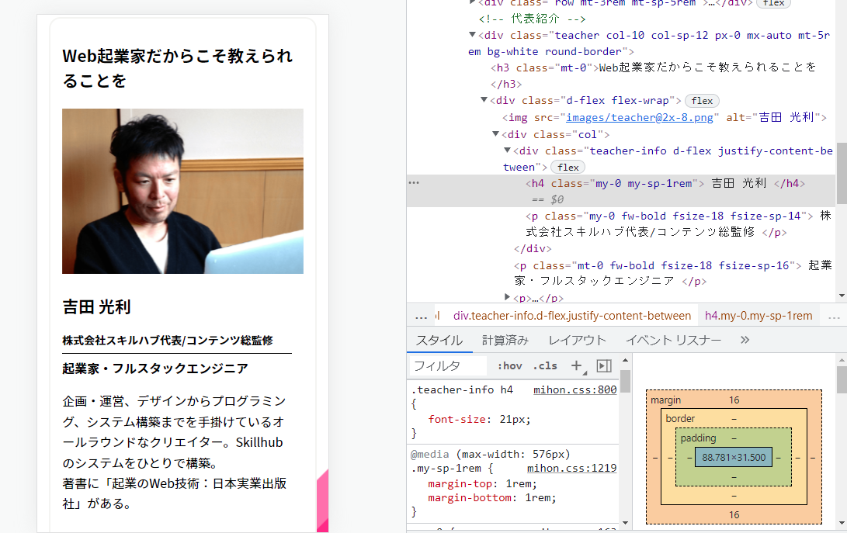Switch to the スタイル tab
Screen dimensions: 847x533
tap(439, 341)
